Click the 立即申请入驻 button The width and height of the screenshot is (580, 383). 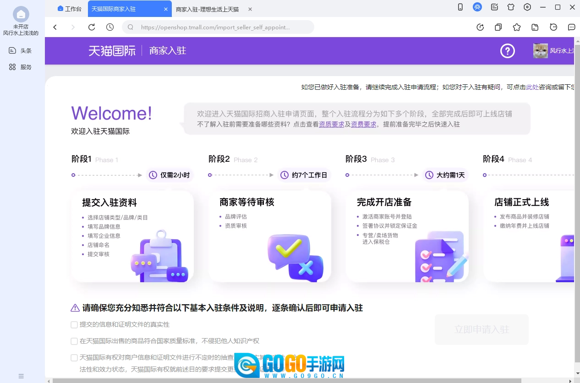click(x=482, y=329)
